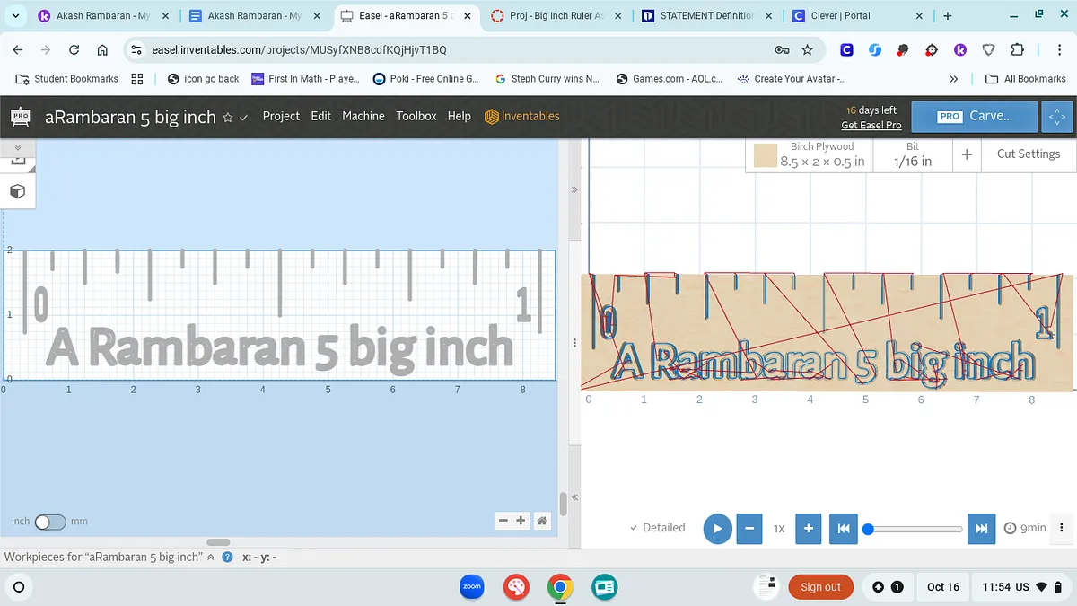
Task: Open the Project menu
Action: coord(281,116)
